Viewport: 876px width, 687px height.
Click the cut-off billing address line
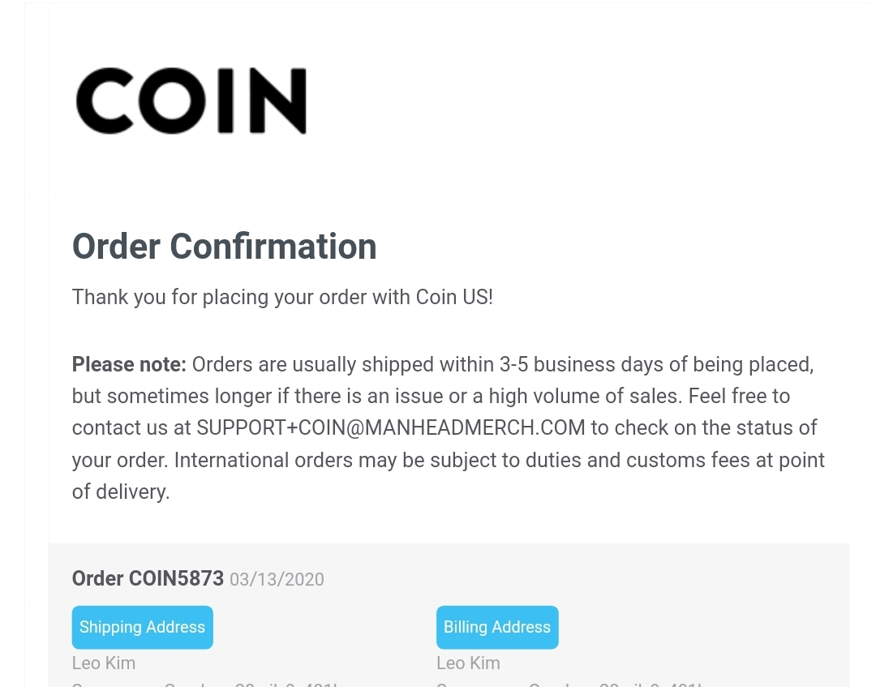pos(568,684)
